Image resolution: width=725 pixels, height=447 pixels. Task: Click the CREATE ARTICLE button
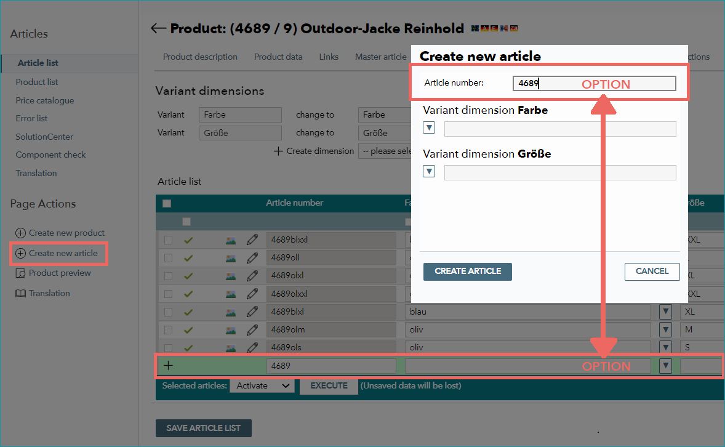(x=468, y=272)
